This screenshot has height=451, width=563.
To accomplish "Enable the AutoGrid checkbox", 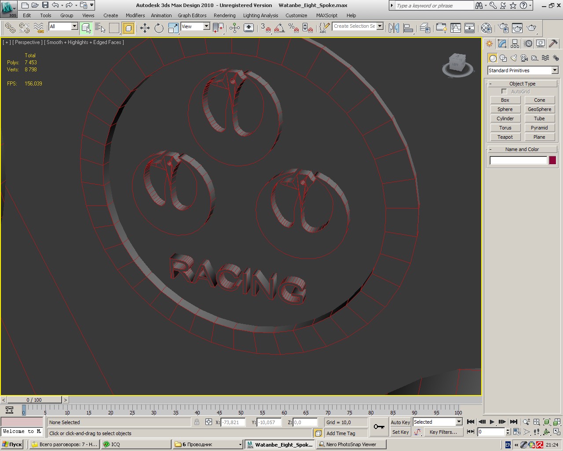I will [504, 92].
